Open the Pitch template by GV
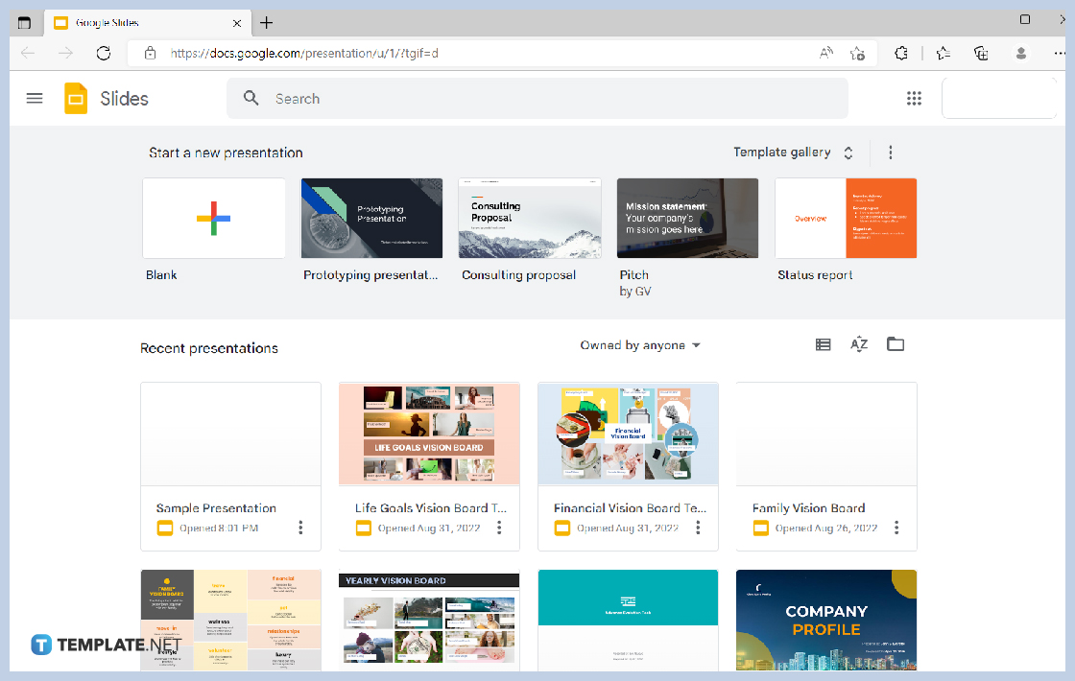The width and height of the screenshot is (1075, 681). coord(687,218)
